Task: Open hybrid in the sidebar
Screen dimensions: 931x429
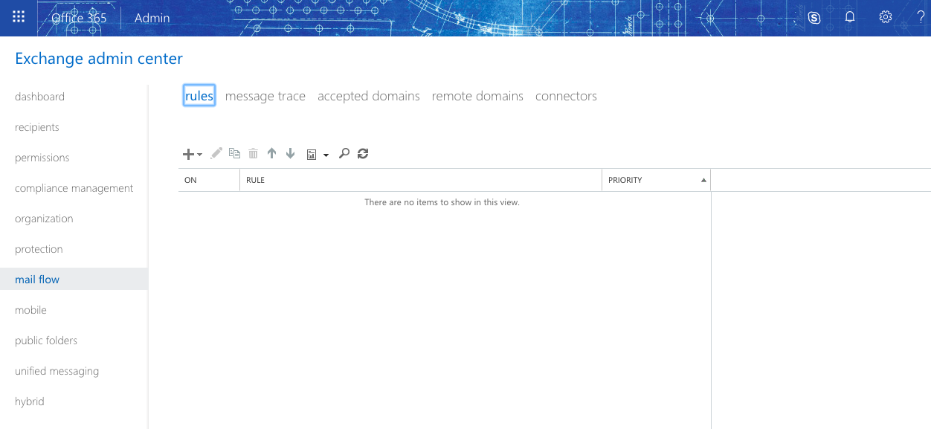Action: tap(30, 401)
